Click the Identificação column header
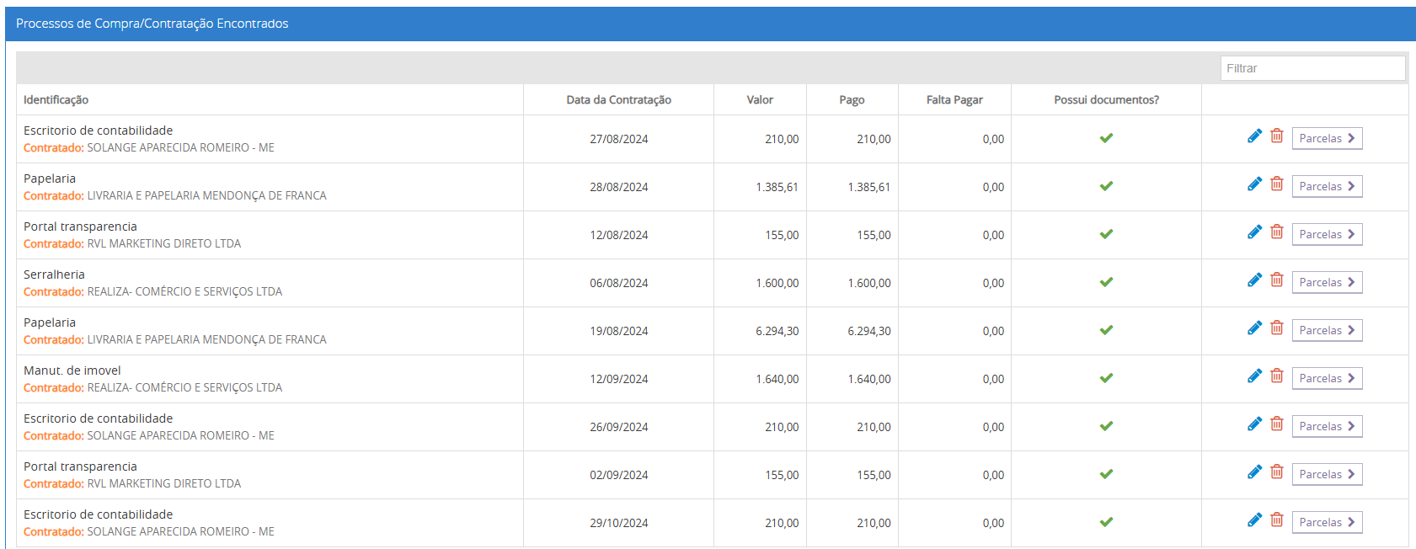Image resolution: width=1416 pixels, height=549 pixels. 56,99
